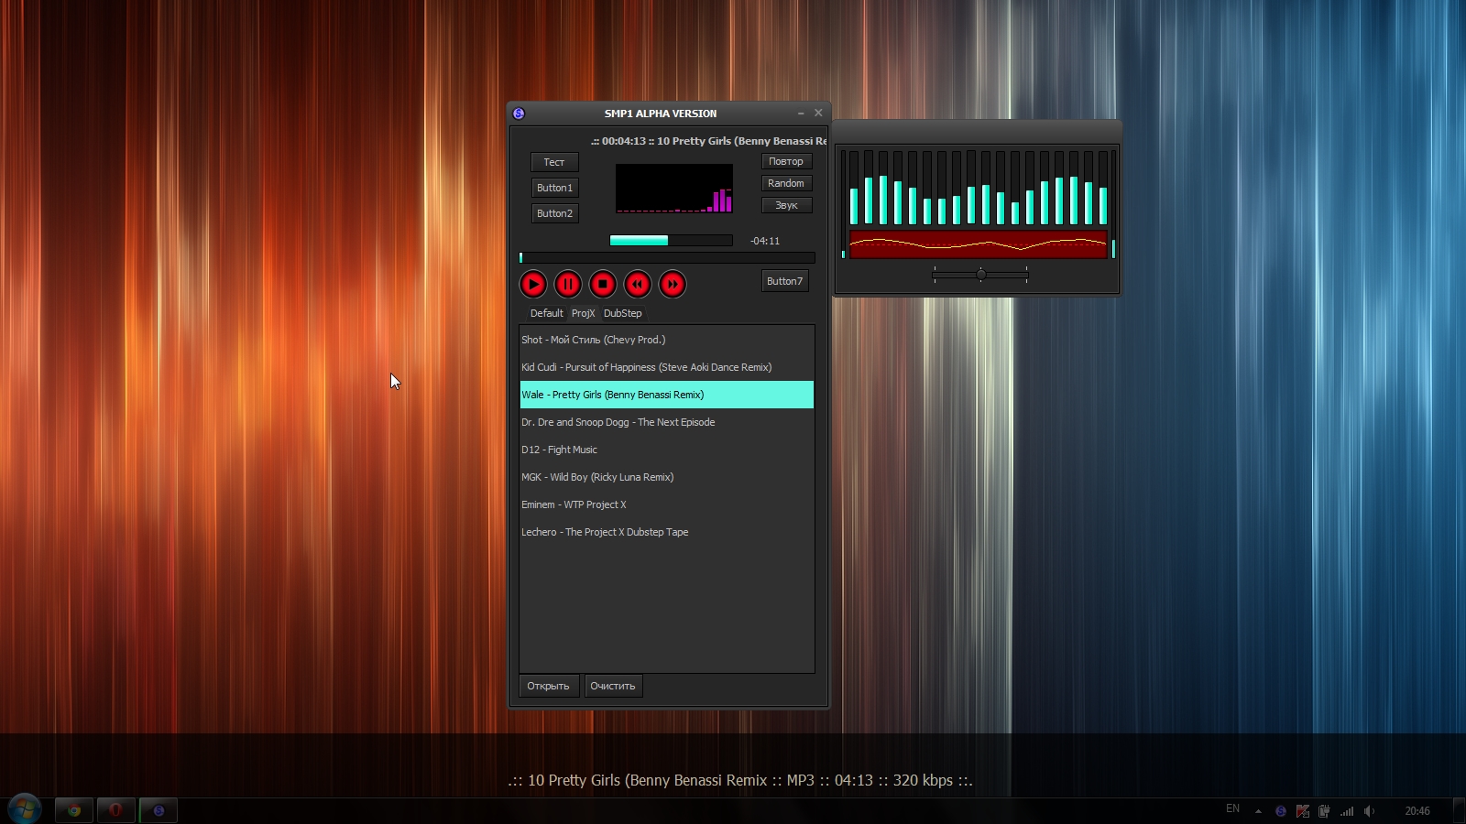Screen dimensions: 1466x824
Task: Toggle the Повтор repeat button
Action: (786, 161)
